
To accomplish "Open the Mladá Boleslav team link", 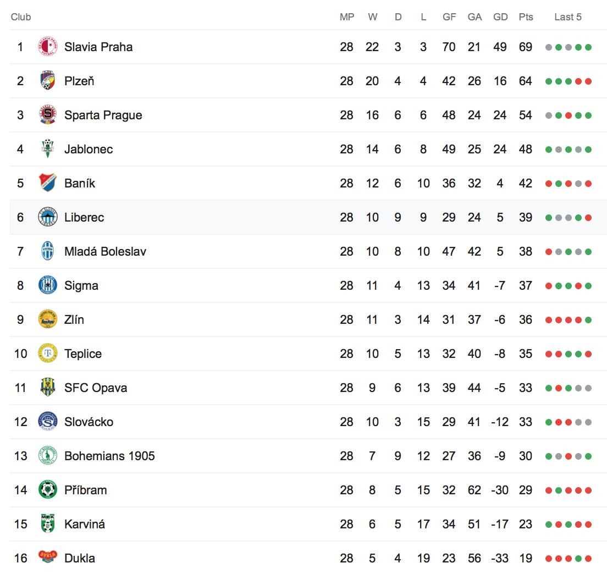I will click(105, 251).
